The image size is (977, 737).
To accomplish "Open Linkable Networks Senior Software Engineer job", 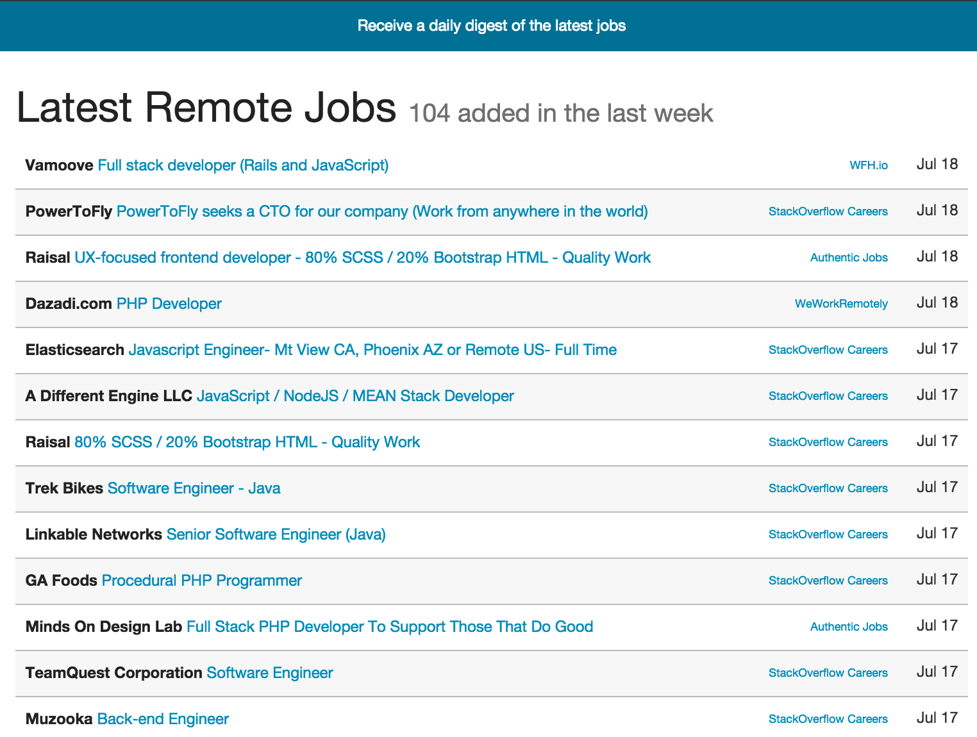I will point(276,534).
